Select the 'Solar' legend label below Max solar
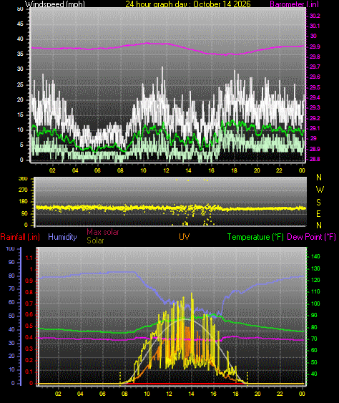 pos(95,241)
